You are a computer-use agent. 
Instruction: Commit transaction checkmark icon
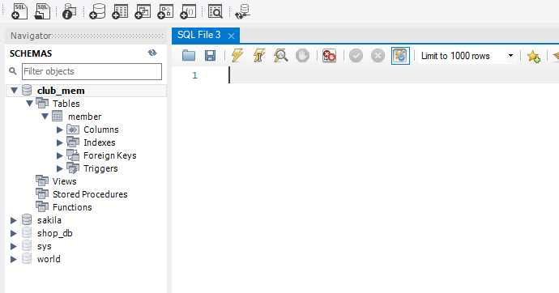point(356,56)
